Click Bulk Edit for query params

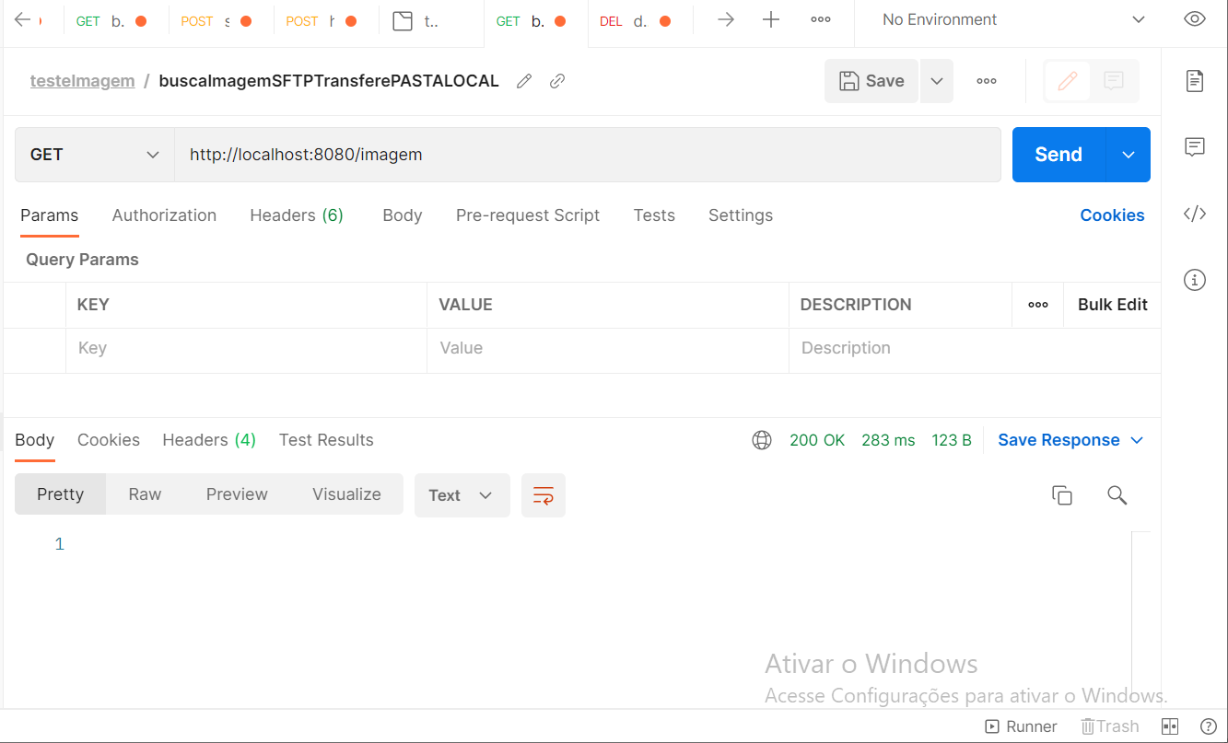pos(1113,305)
